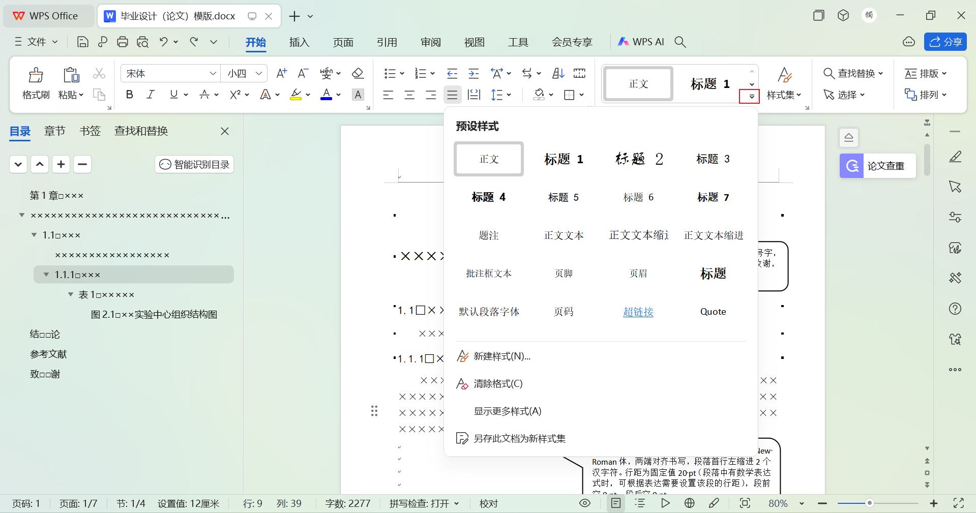
Task: Switch to the 审阅 ribbon tab
Action: (x=430, y=42)
